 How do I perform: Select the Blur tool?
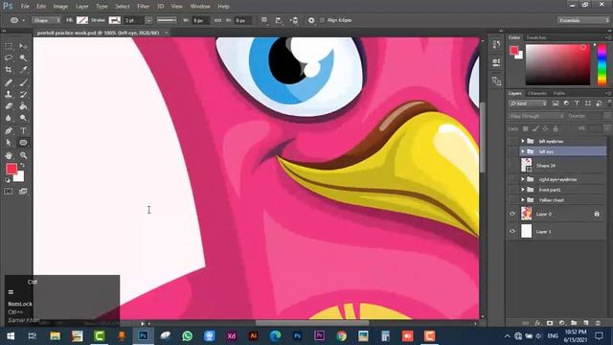click(9, 118)
